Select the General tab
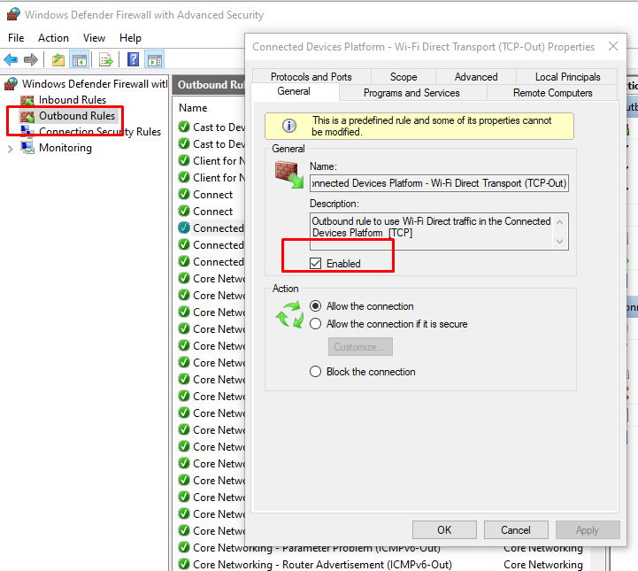The image size is (638, 571). [294, 91]
